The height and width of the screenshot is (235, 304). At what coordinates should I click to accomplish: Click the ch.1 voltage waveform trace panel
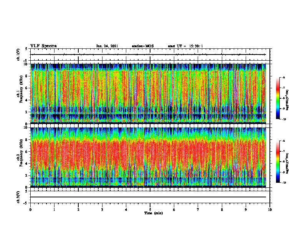[150, 55]
